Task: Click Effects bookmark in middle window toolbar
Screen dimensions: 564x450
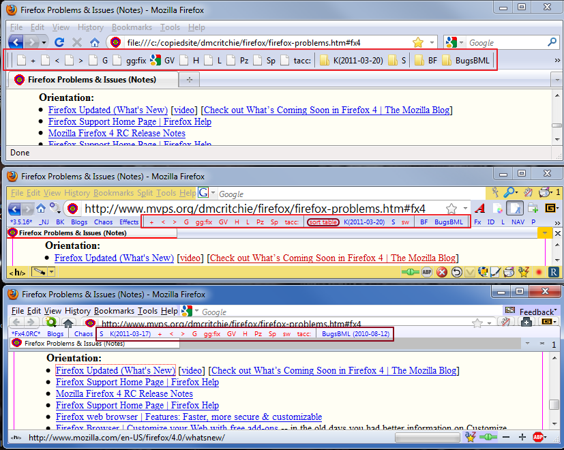Action: (x=129, y=222)
